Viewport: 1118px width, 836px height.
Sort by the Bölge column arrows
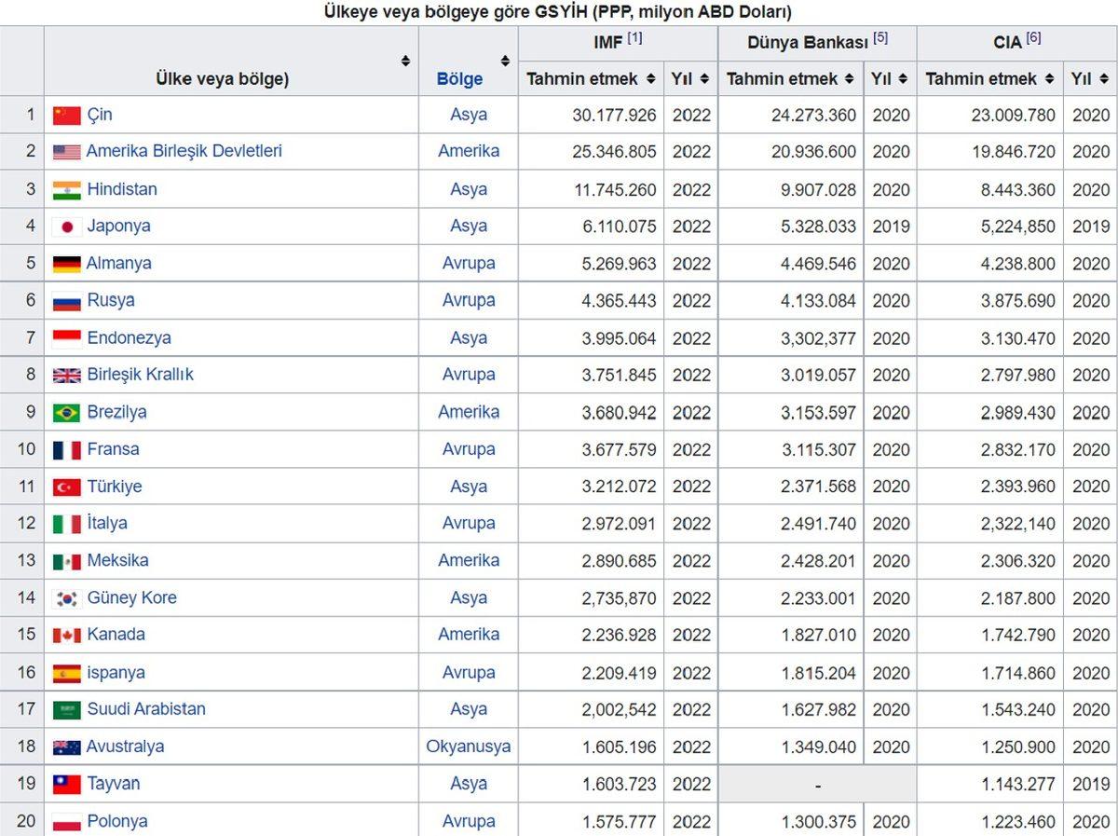point(505,62)
